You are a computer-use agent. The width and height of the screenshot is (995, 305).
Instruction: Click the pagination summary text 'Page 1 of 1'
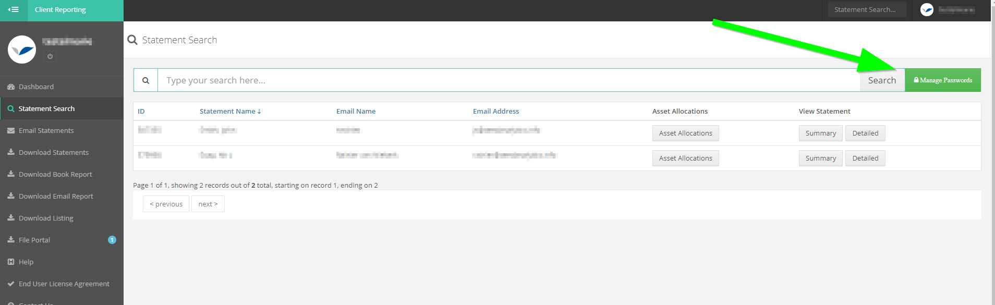point(150,185)
